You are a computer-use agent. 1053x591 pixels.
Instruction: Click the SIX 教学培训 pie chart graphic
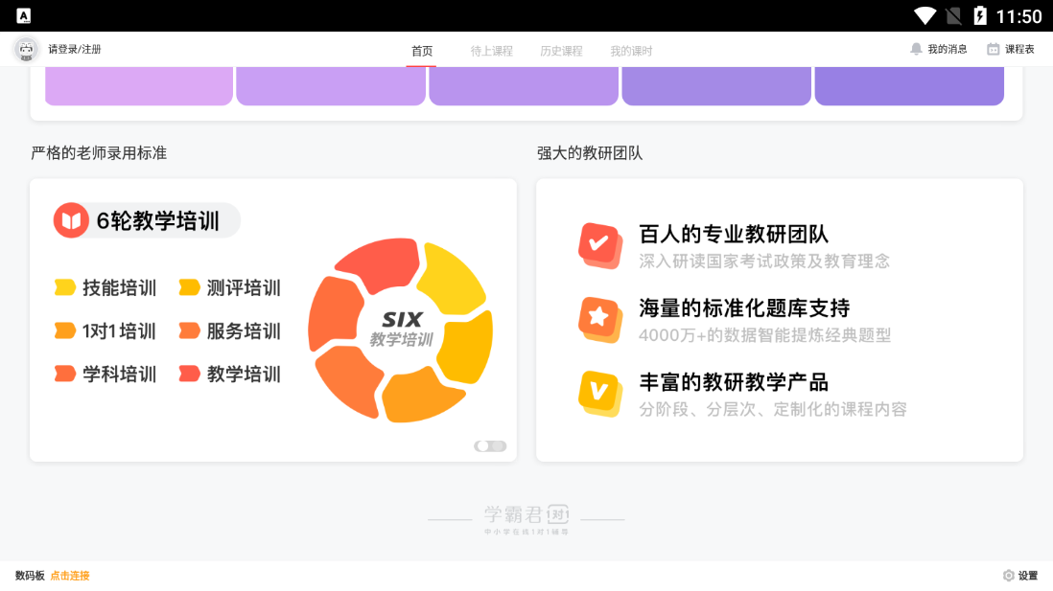coord(401,330)
